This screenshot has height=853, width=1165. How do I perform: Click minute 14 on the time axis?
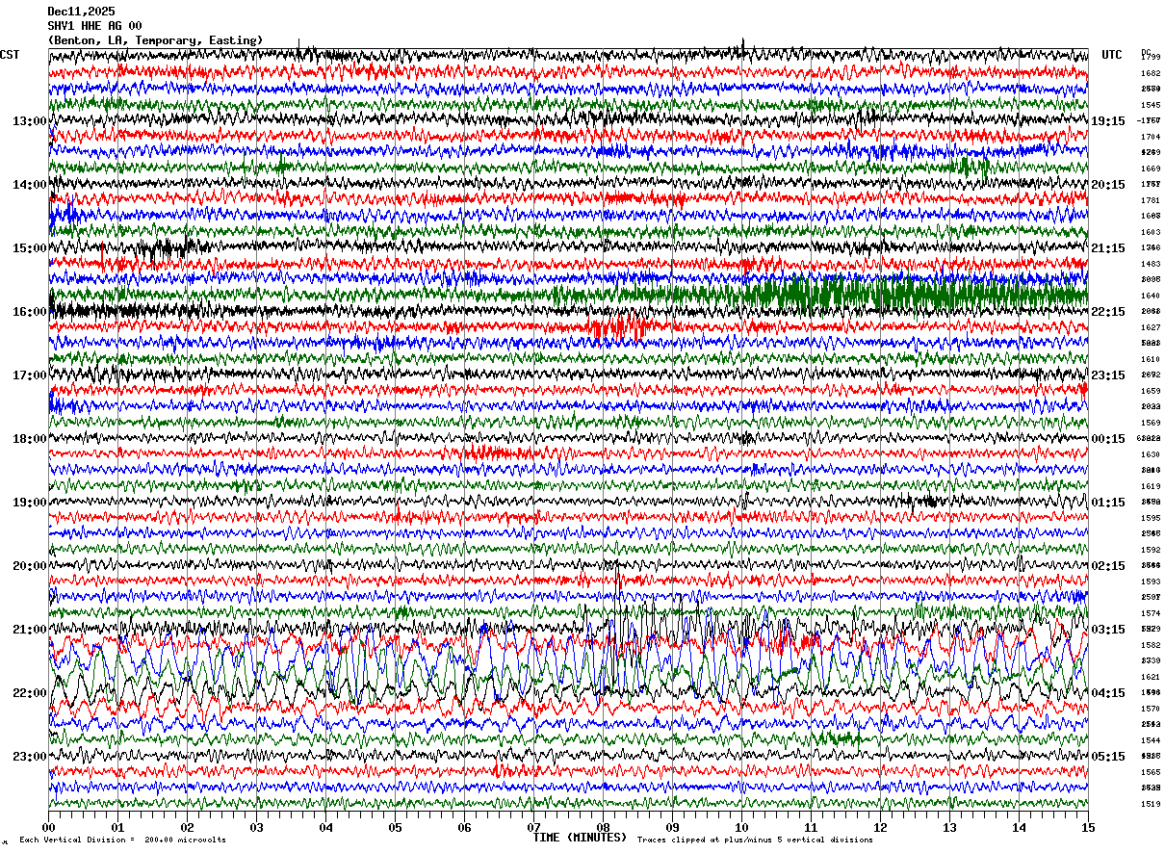[1019, 827]
